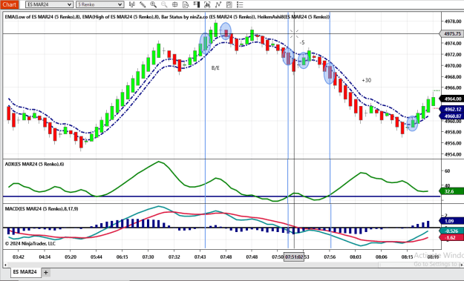The height and width of the screenshot is (281, 464).
Task: Click the 08:03 time axis label
Action: tap(356, 257)
